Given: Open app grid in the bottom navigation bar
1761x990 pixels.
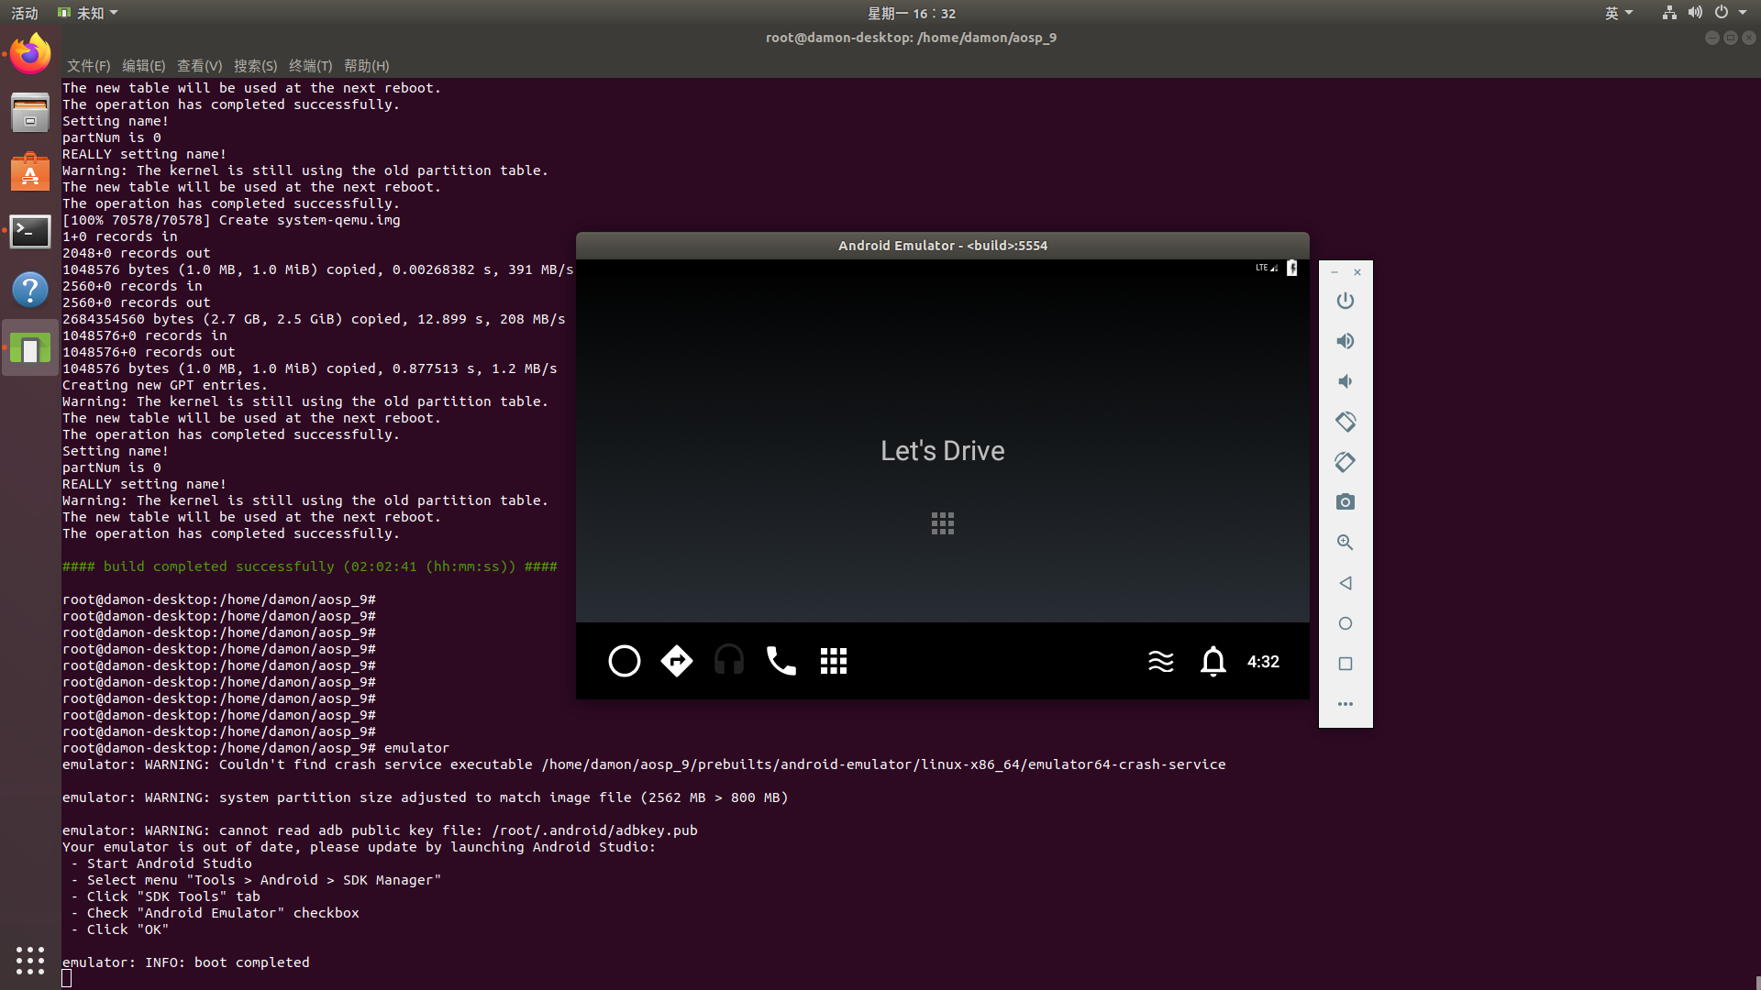Looking at the screenshot, I should coord(834,661).
